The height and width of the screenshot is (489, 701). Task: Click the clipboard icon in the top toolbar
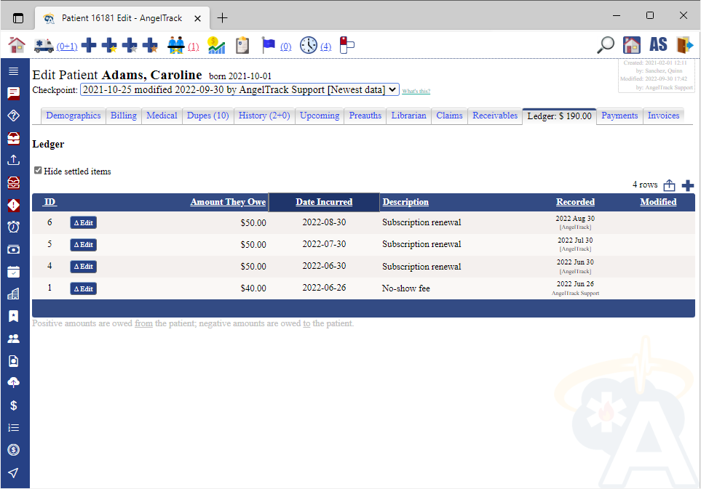coord(242,44)
